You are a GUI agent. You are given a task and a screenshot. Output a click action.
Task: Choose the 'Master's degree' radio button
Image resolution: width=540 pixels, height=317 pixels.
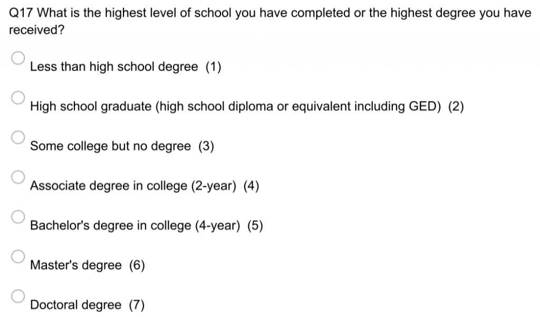click(18, 256)
